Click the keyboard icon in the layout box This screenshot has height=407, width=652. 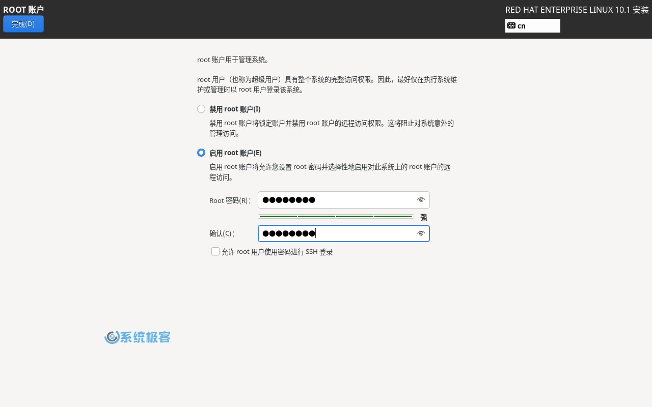coord(511,25)
